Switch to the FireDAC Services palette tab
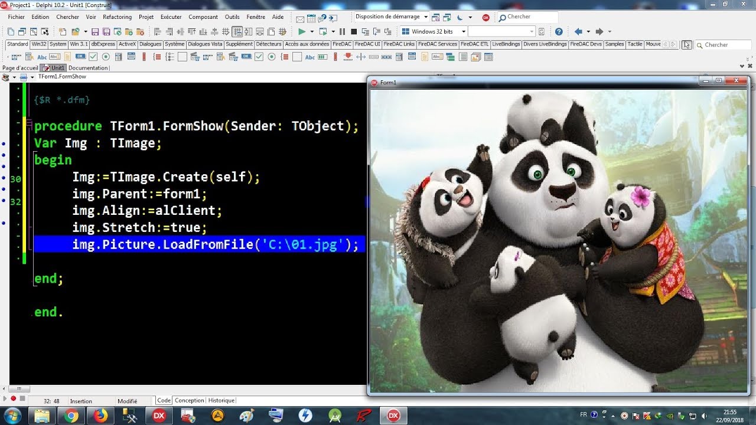756x425 pixels. click(x=437, y=44)
